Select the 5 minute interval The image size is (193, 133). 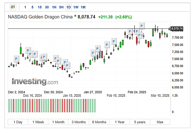32,7
